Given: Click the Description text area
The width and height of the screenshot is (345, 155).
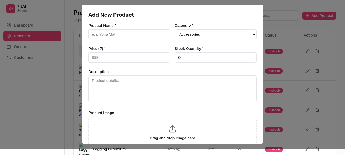Looking at the screenshot, I should [x=172, y=89].
